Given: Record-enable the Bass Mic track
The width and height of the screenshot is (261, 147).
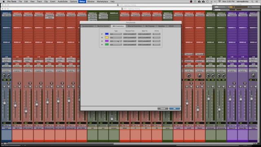Looking at the screenshot, I should (245, 83).
